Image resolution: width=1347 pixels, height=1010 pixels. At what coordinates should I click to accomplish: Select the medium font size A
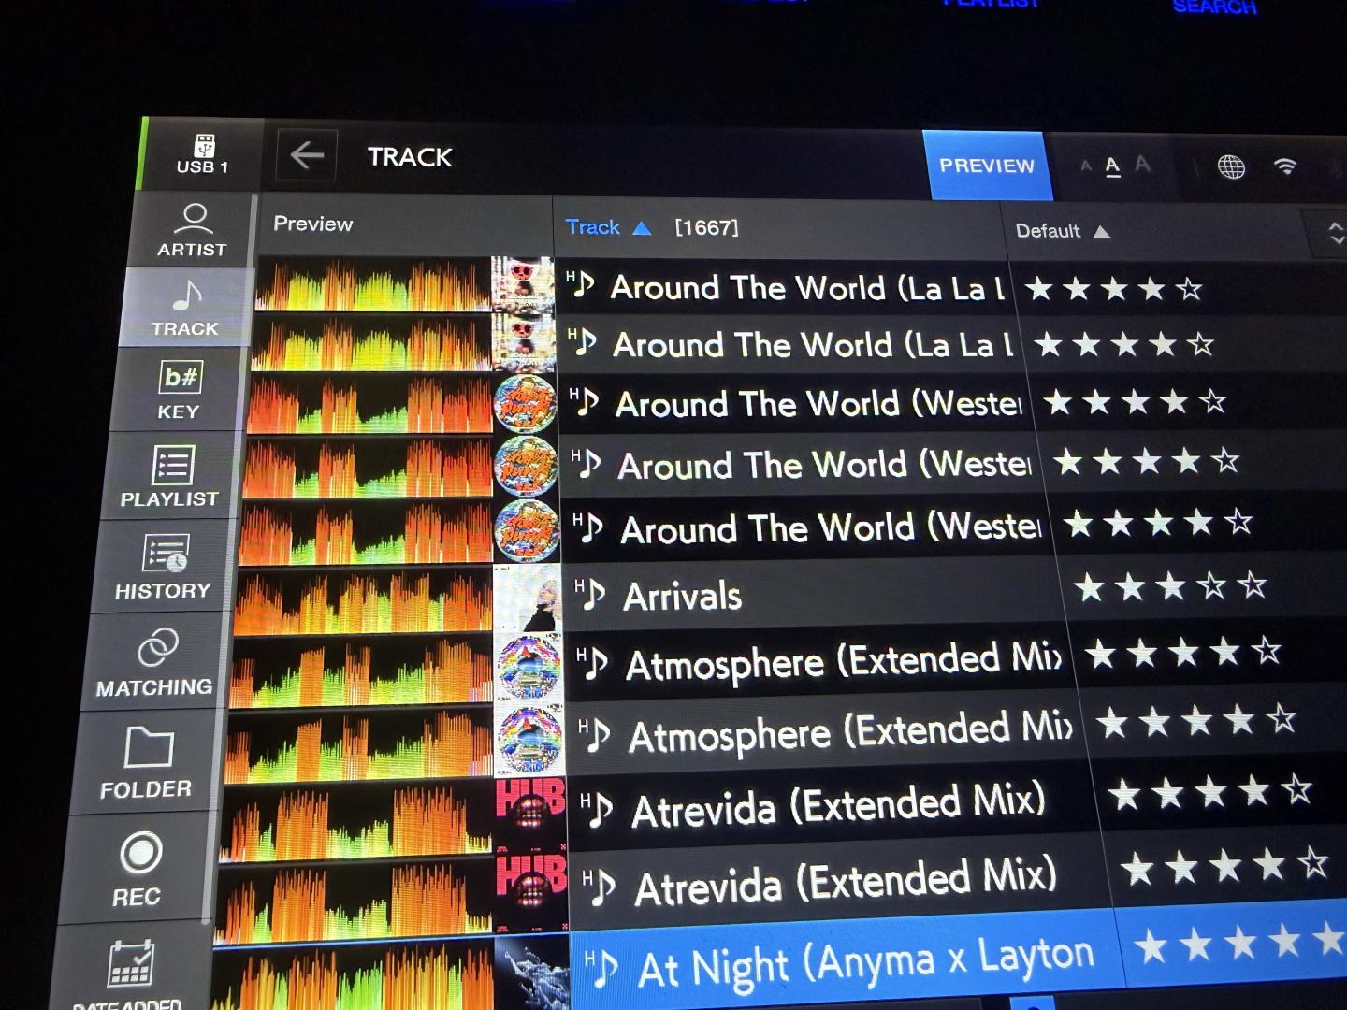(1112, 166)
